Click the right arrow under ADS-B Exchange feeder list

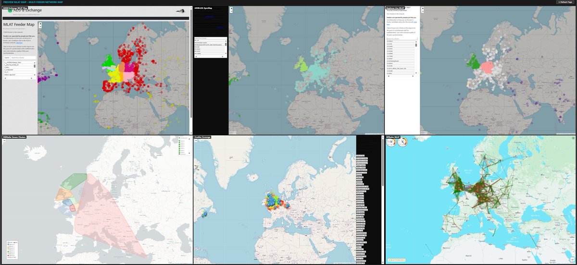tap(31, 78)
